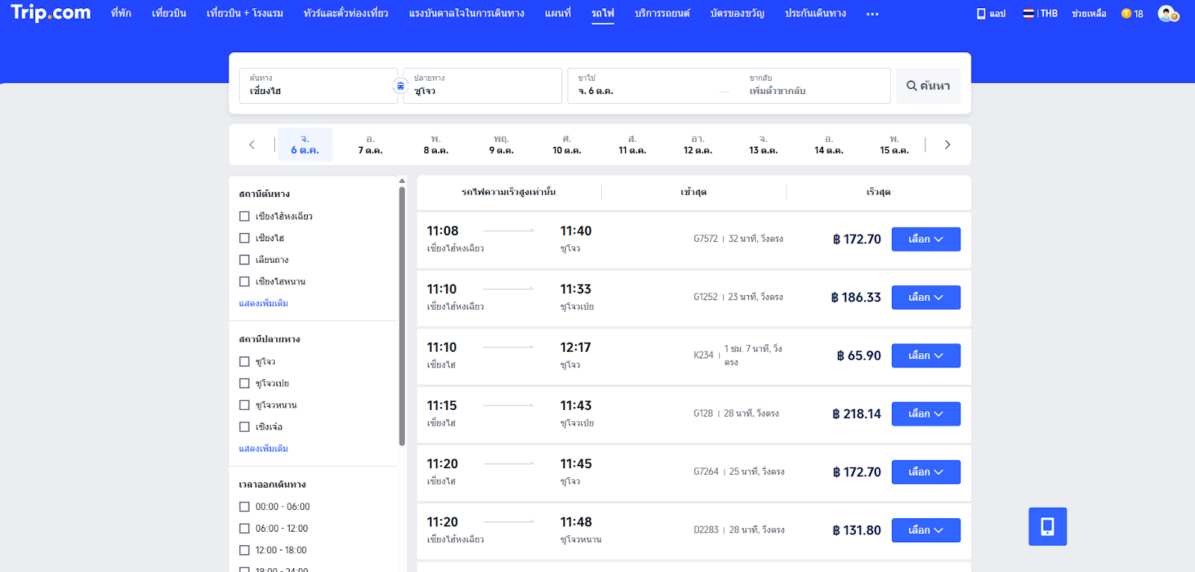Click the Trip.com logo
Image resolution: width=1195 pixels, height=572 pixels.
(x=51, y=13)
